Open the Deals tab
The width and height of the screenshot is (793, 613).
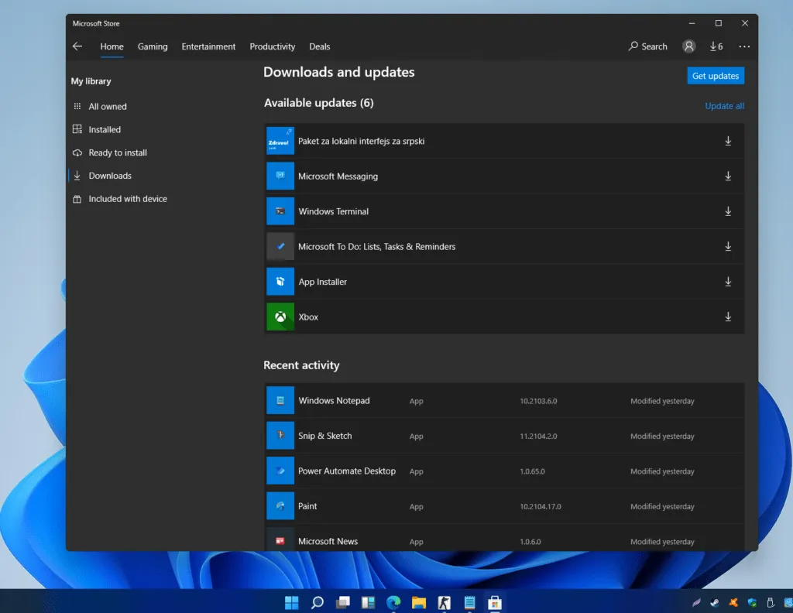(x=320, y=46)
